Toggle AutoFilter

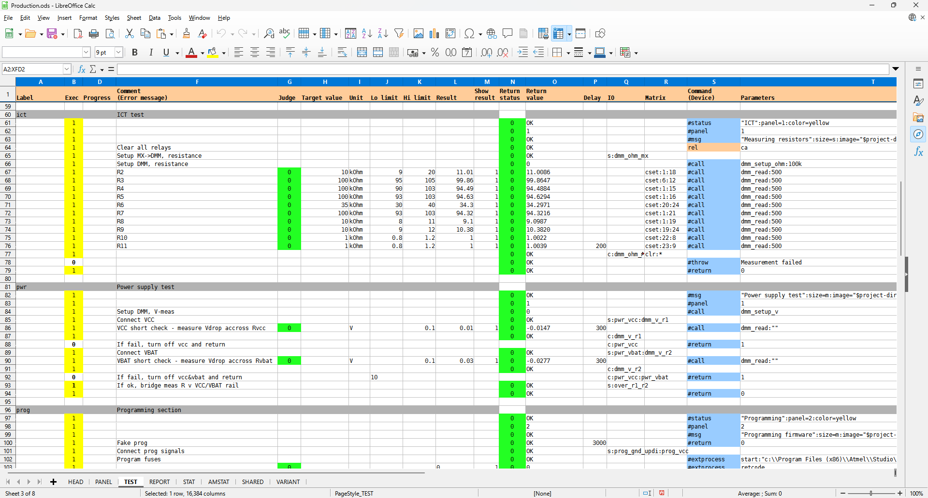point(399,33)
